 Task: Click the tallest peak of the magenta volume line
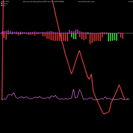73,89
